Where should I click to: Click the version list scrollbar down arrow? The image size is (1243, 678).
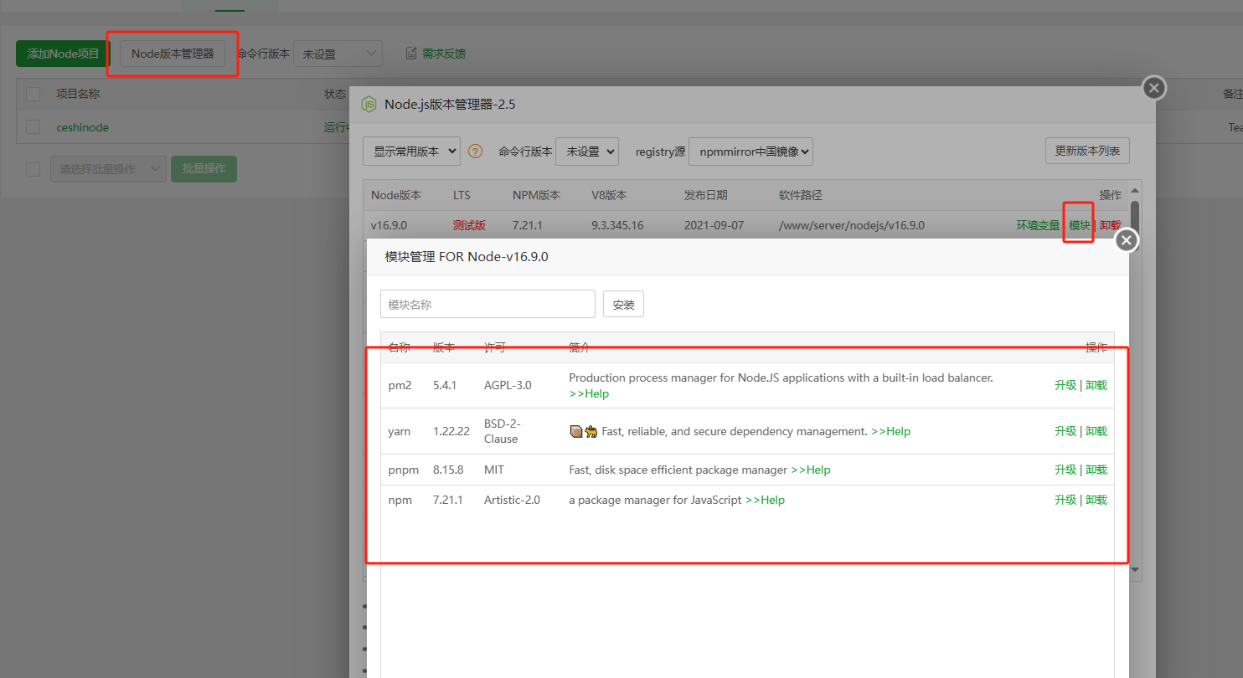point(1135,570)
